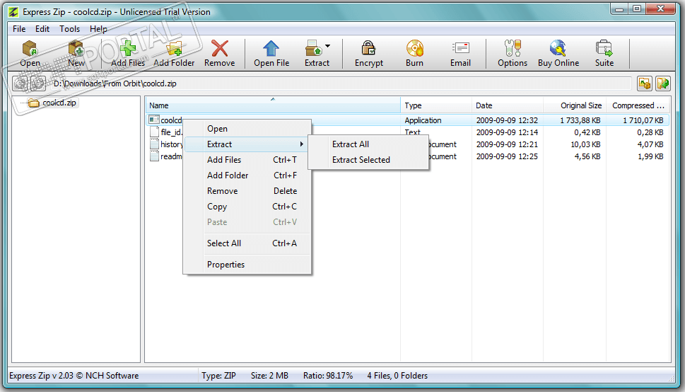Click the Add Files toolbar icon
The image size is (685, 392).
tap(127, 48)
